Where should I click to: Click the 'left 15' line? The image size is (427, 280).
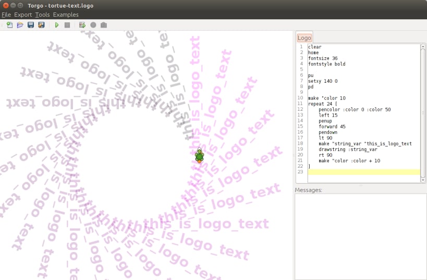[x=328, y=115]
